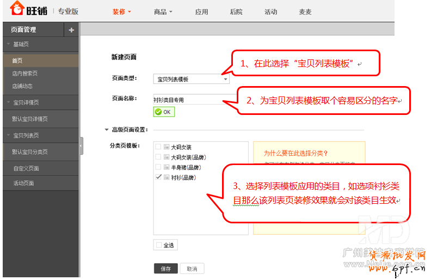Image resolution: width=431 pixels, height=280 pixels.
Task: Click the category icon beside 大码女装(品牌)
Action: (x=167, y=157)
